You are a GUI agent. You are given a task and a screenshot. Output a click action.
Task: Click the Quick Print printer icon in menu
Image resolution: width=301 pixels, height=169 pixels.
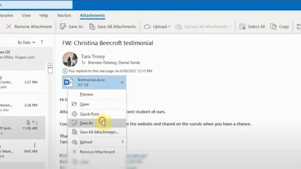pos(75,114)
